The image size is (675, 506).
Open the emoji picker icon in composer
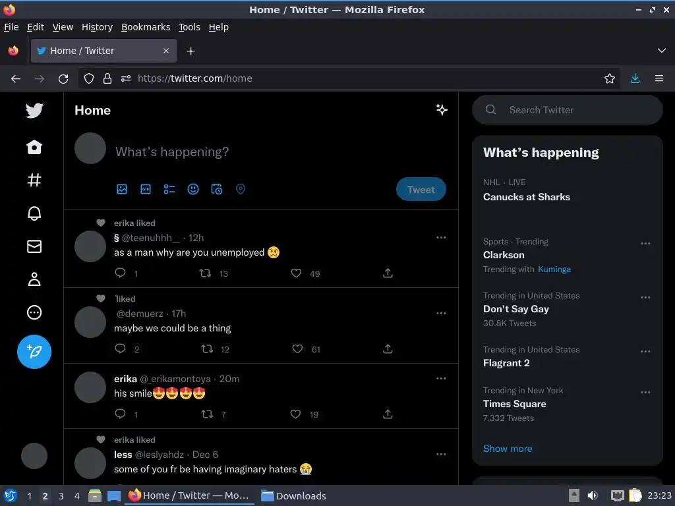(x=193, y=189)
